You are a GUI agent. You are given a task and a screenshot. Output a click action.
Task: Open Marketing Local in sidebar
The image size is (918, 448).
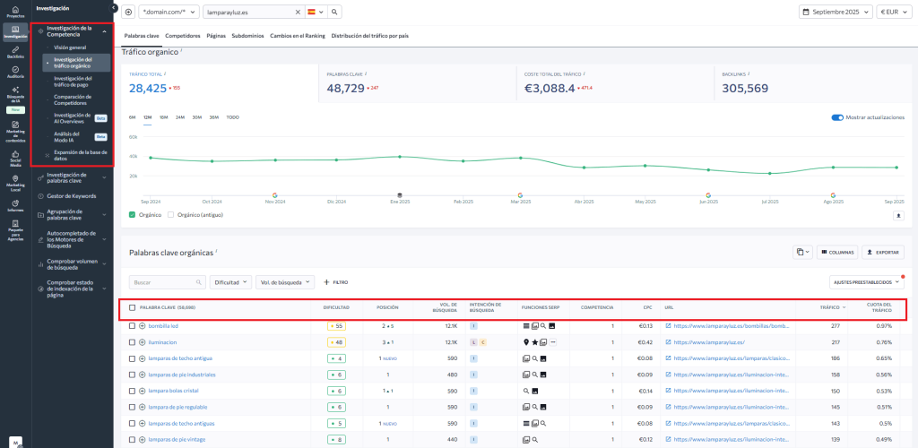coord(15,182)
